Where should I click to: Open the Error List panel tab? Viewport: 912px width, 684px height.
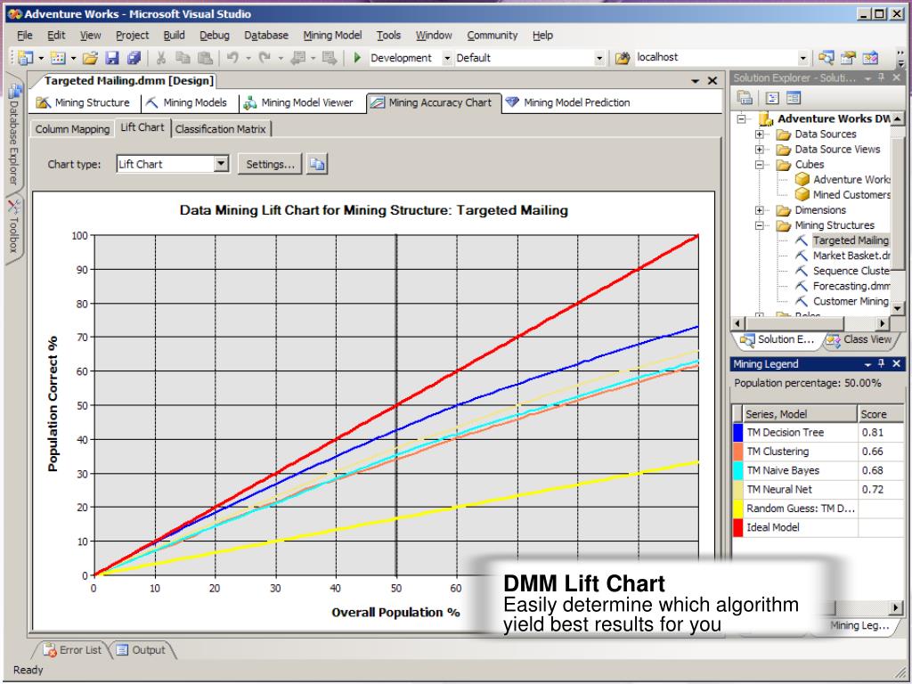coord(73,650)
